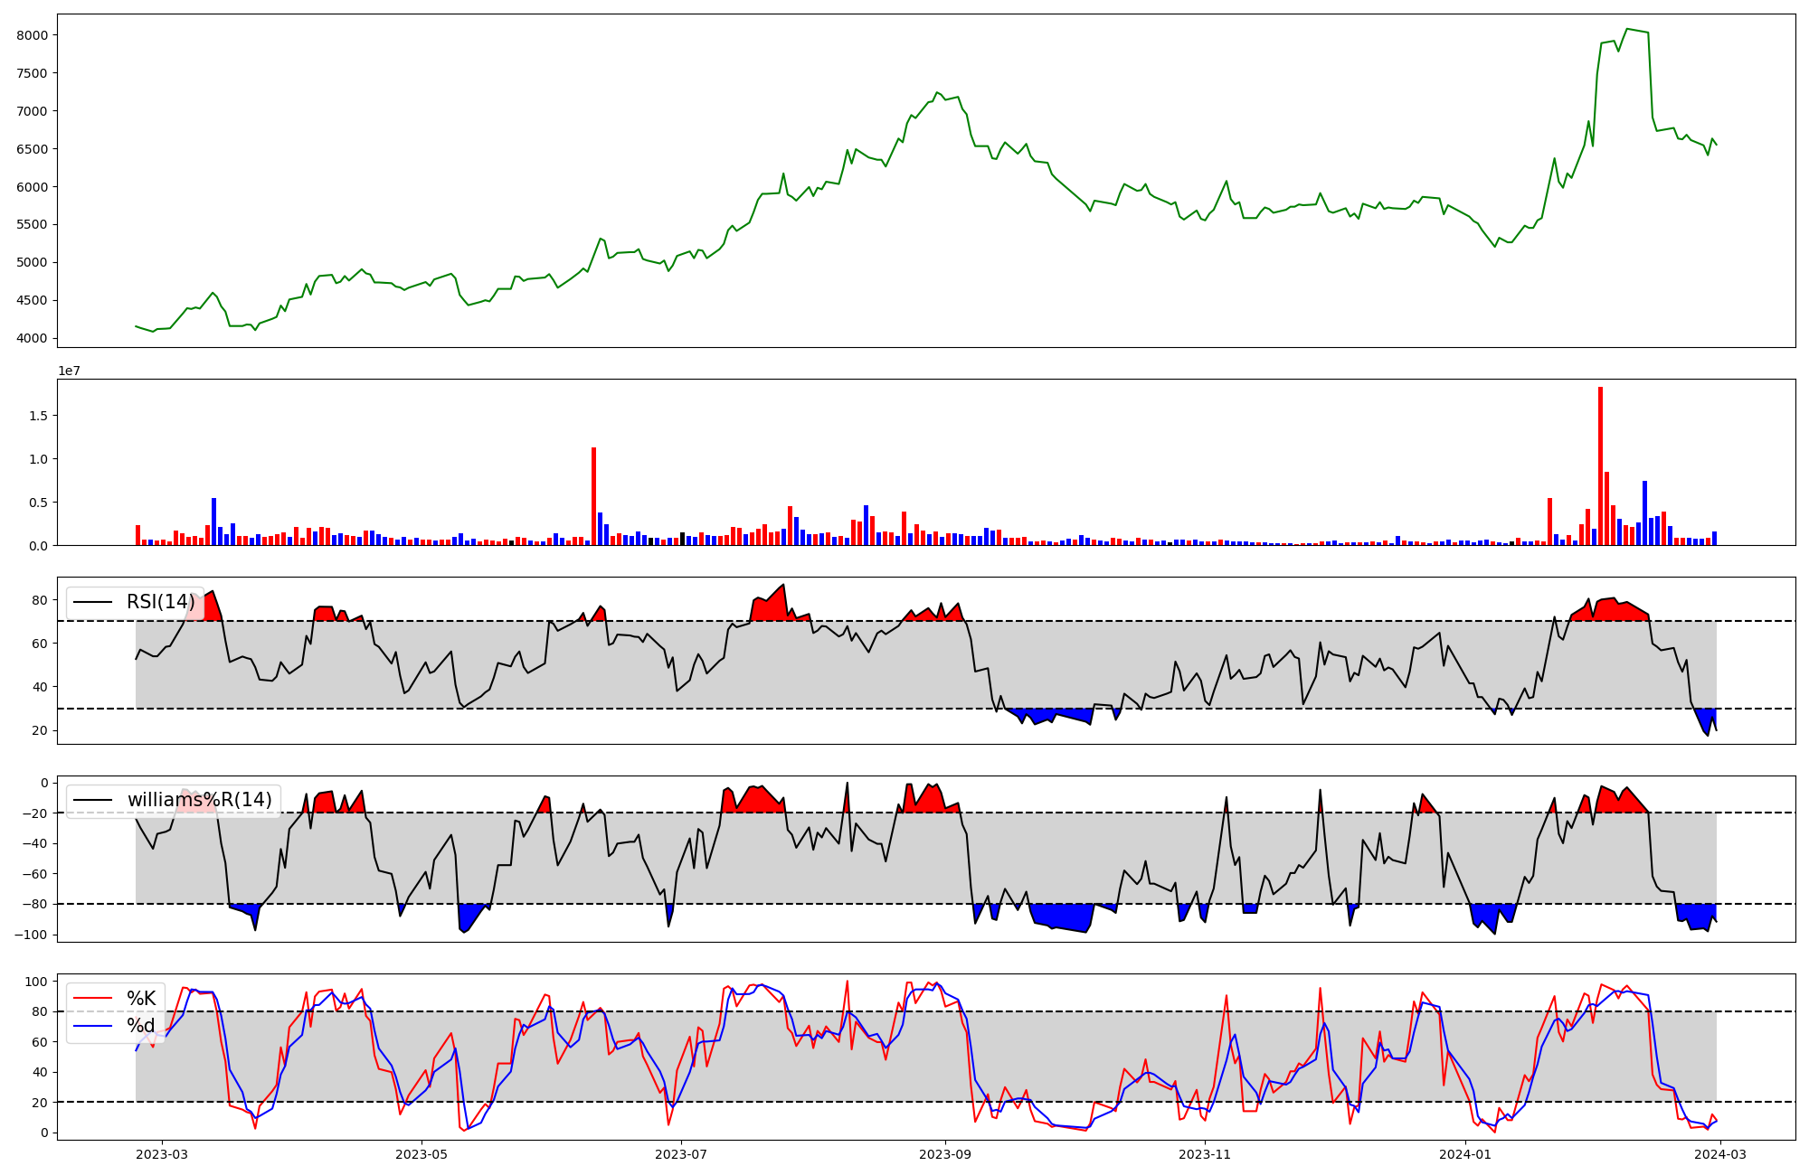Click the 2023-11 x-axis tick label

tap(1205, 1154)
